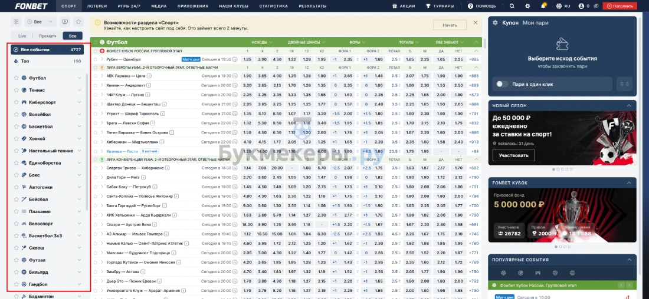Open the user account icon
The height and width of the screenshot is (299, 649).
582,6
